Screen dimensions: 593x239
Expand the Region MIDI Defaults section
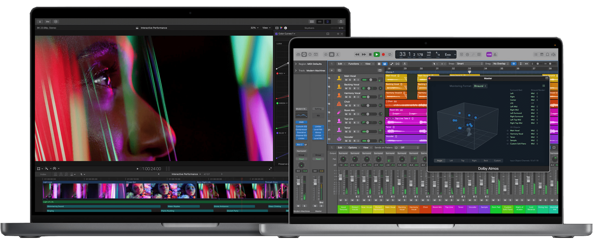[x=296, y=64]
